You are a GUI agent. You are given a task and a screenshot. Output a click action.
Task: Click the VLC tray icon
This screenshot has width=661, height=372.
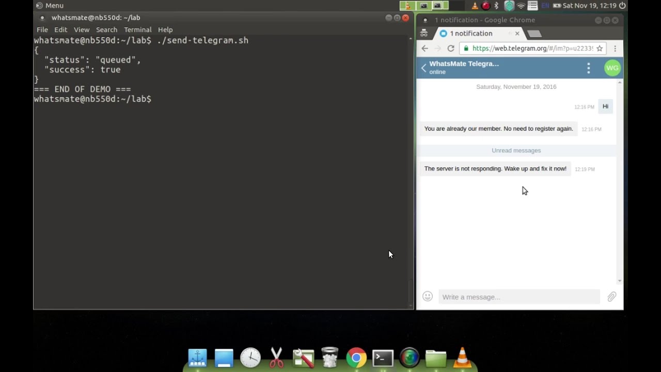point(475,6)
